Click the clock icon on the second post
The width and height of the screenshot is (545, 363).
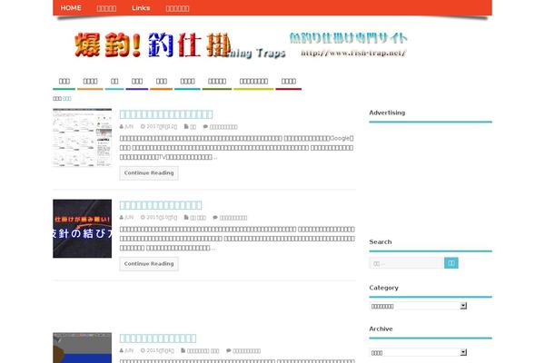pos(143,218)
